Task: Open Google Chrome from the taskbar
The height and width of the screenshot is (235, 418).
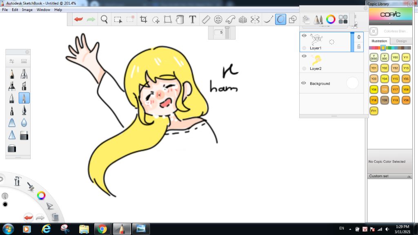Action: pos(102,229)
